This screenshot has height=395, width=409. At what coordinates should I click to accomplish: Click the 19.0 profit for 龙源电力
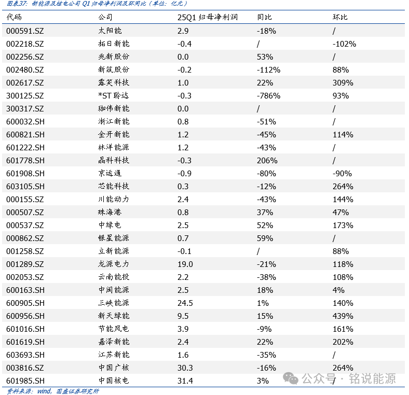tap(185, 264)
